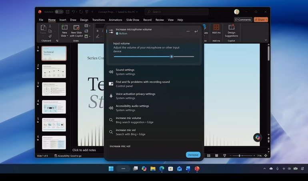This screenshot has width=308, height=181.
Task: Click the Copy icon in Clipboard group
Action: click(50, 31)
